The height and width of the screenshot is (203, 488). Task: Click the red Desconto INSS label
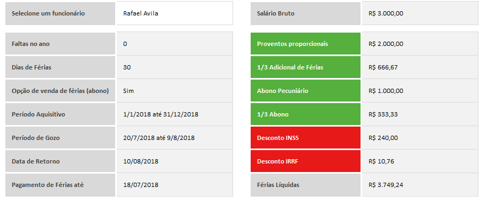click(305, 137)
